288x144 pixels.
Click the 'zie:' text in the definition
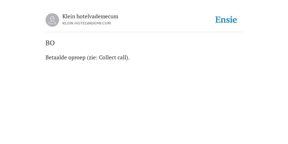[x=93, y=57]
